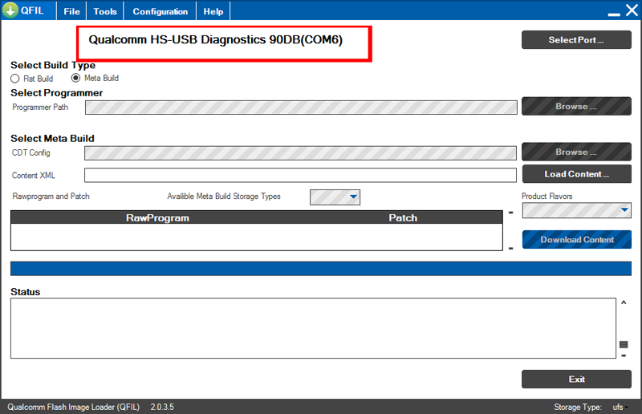The width and height of the screenshot is (642, 414).
Task: Click the blue download progress bar
Action: click(x=320, y=269)
